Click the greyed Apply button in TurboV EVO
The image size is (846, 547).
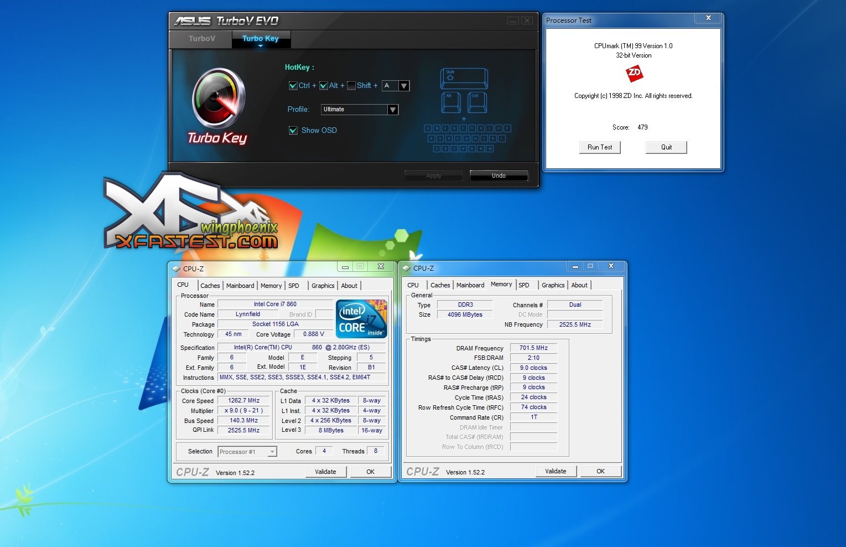click(x=434, y=176)
